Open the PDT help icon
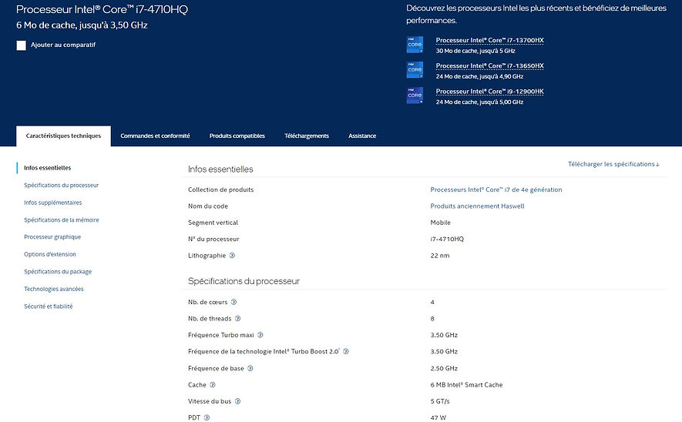The height and width of the screenshot is (422, 682). tap(207, 417)
